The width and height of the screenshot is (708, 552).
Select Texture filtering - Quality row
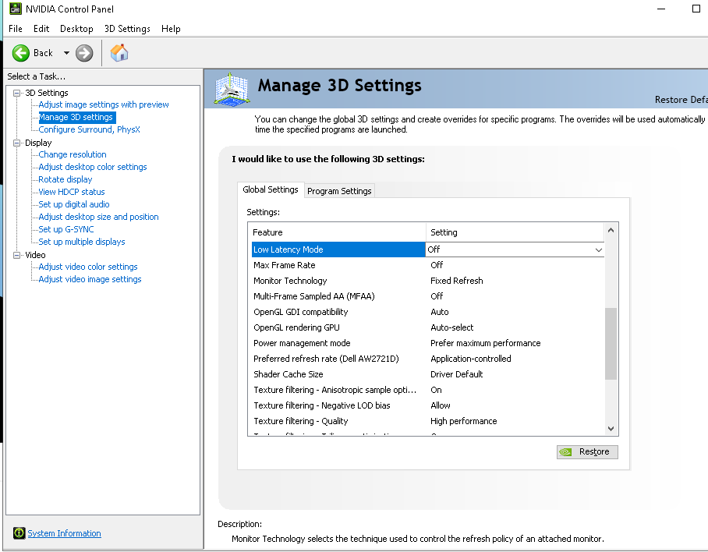point(427,421)
